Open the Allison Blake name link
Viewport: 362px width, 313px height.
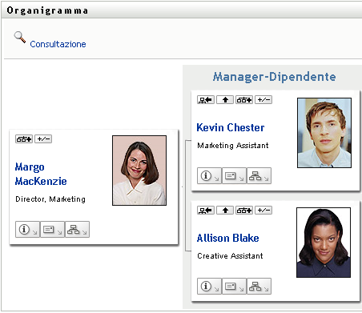(227, 238)
